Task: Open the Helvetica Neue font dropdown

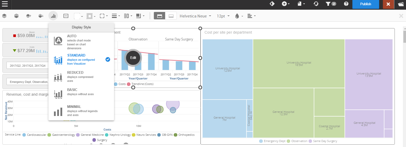Action: point(195,16)
